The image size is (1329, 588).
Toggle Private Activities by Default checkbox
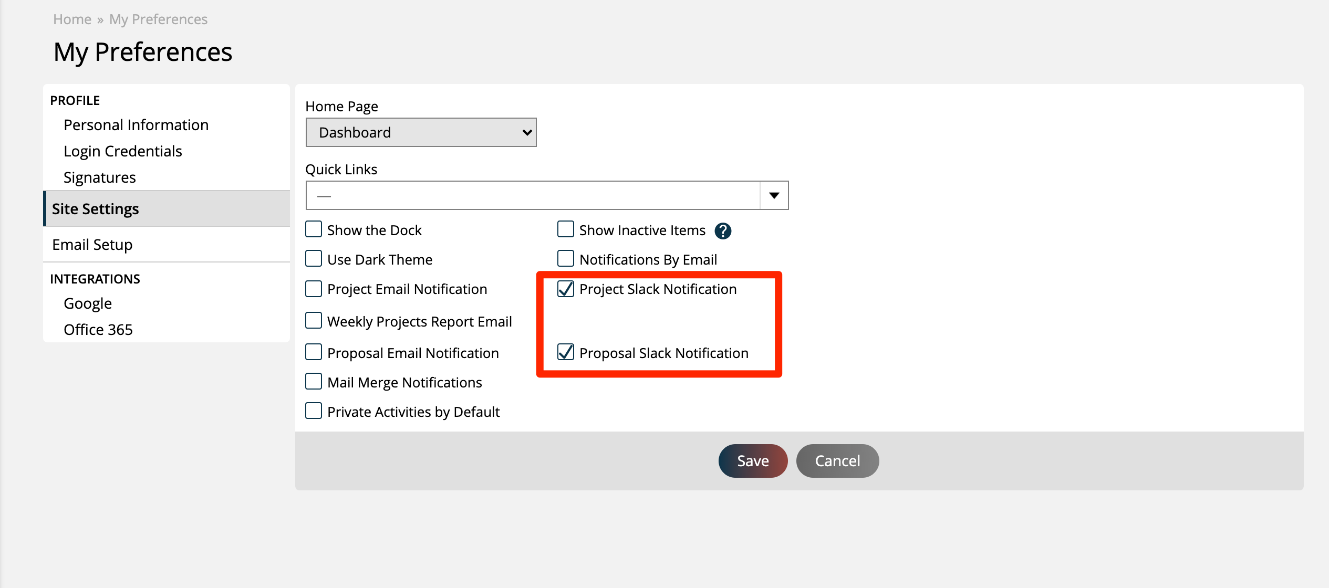(315, 412)
